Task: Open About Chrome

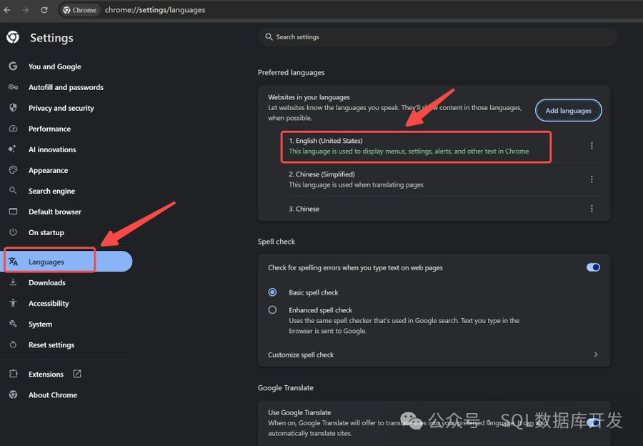Action: pos(52,395)
